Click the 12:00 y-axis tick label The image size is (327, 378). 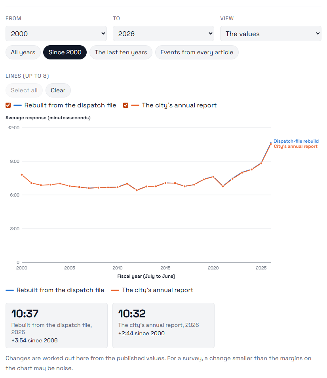click(x=14, y=128)
